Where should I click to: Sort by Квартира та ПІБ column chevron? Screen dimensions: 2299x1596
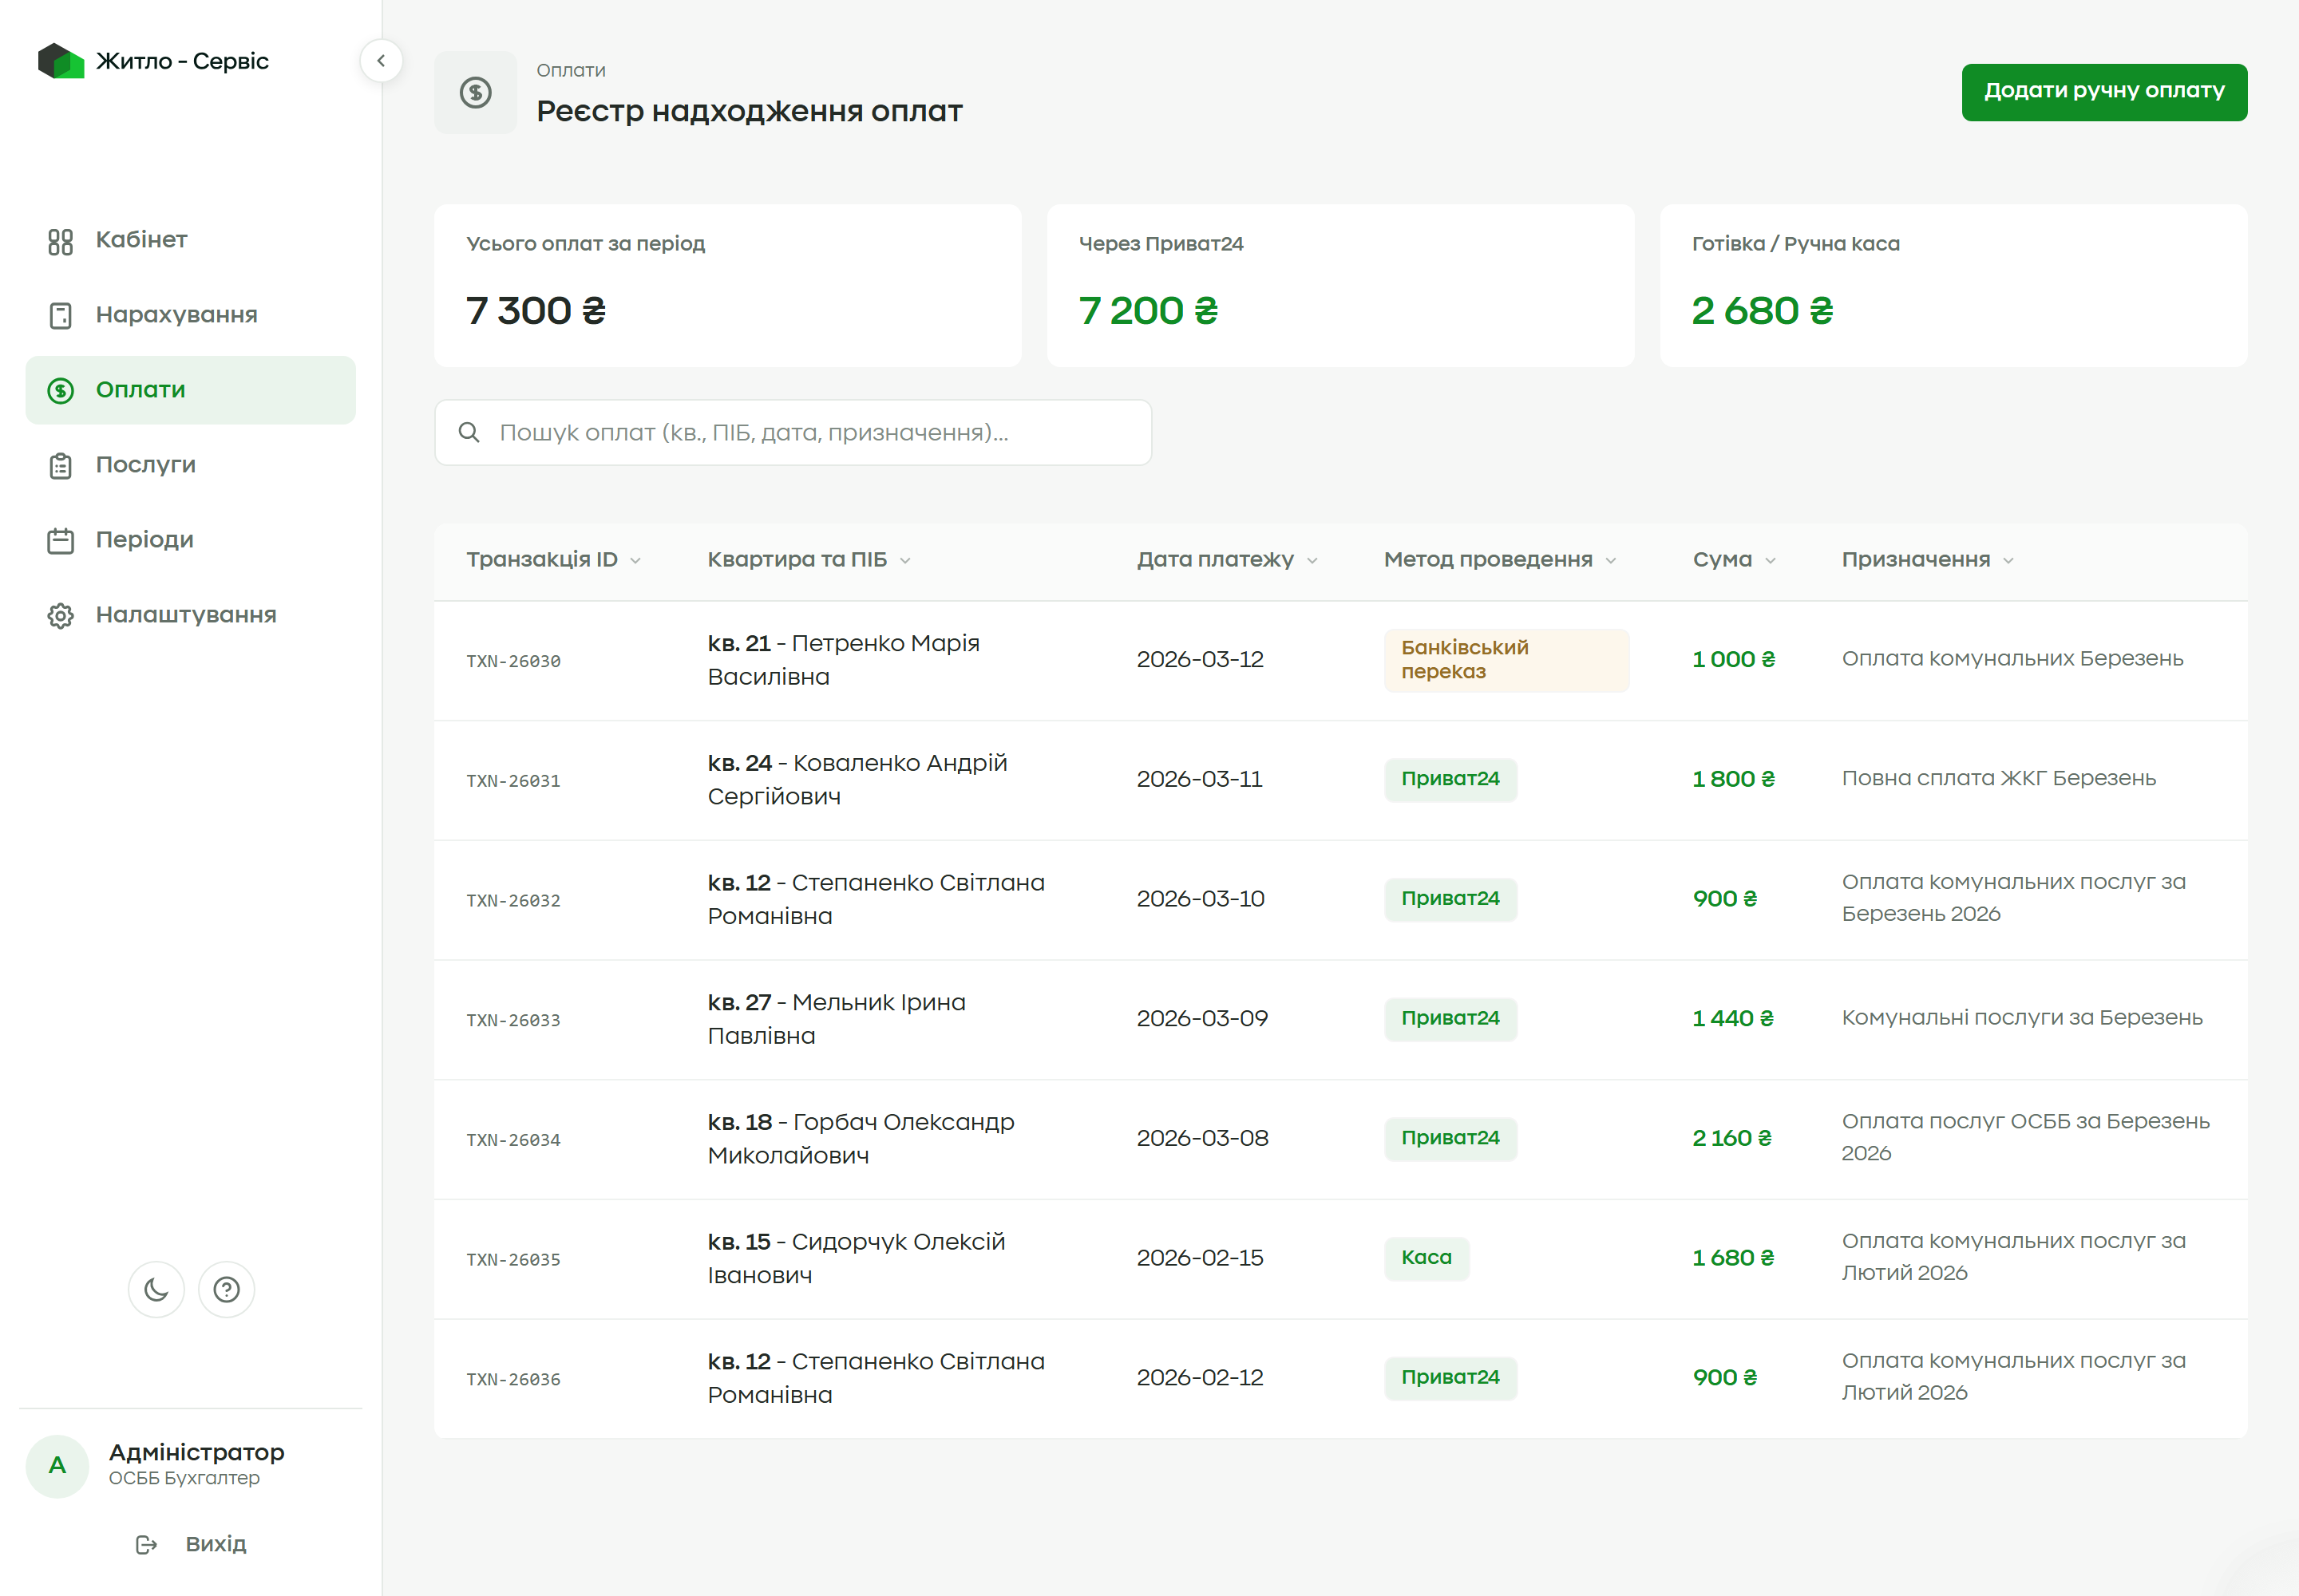905,561
